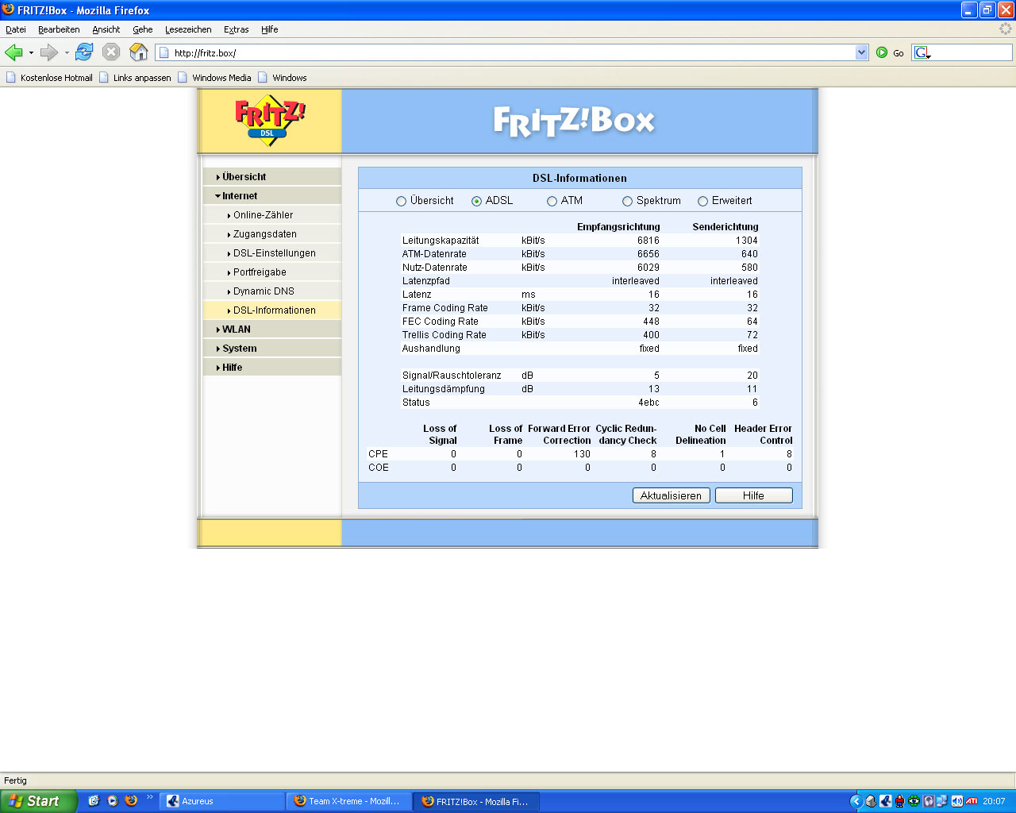
Task: Open the Datei menu
Action: point(16,29)
